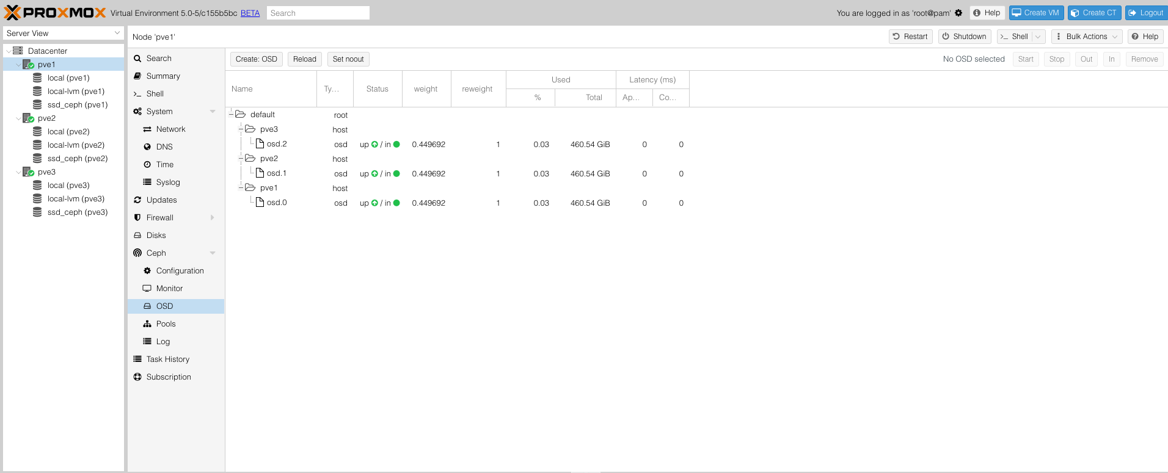Click the default root folder icon
Image resolution: width=1168 pixels, height=473 pixels.
(x=240, y=114)
